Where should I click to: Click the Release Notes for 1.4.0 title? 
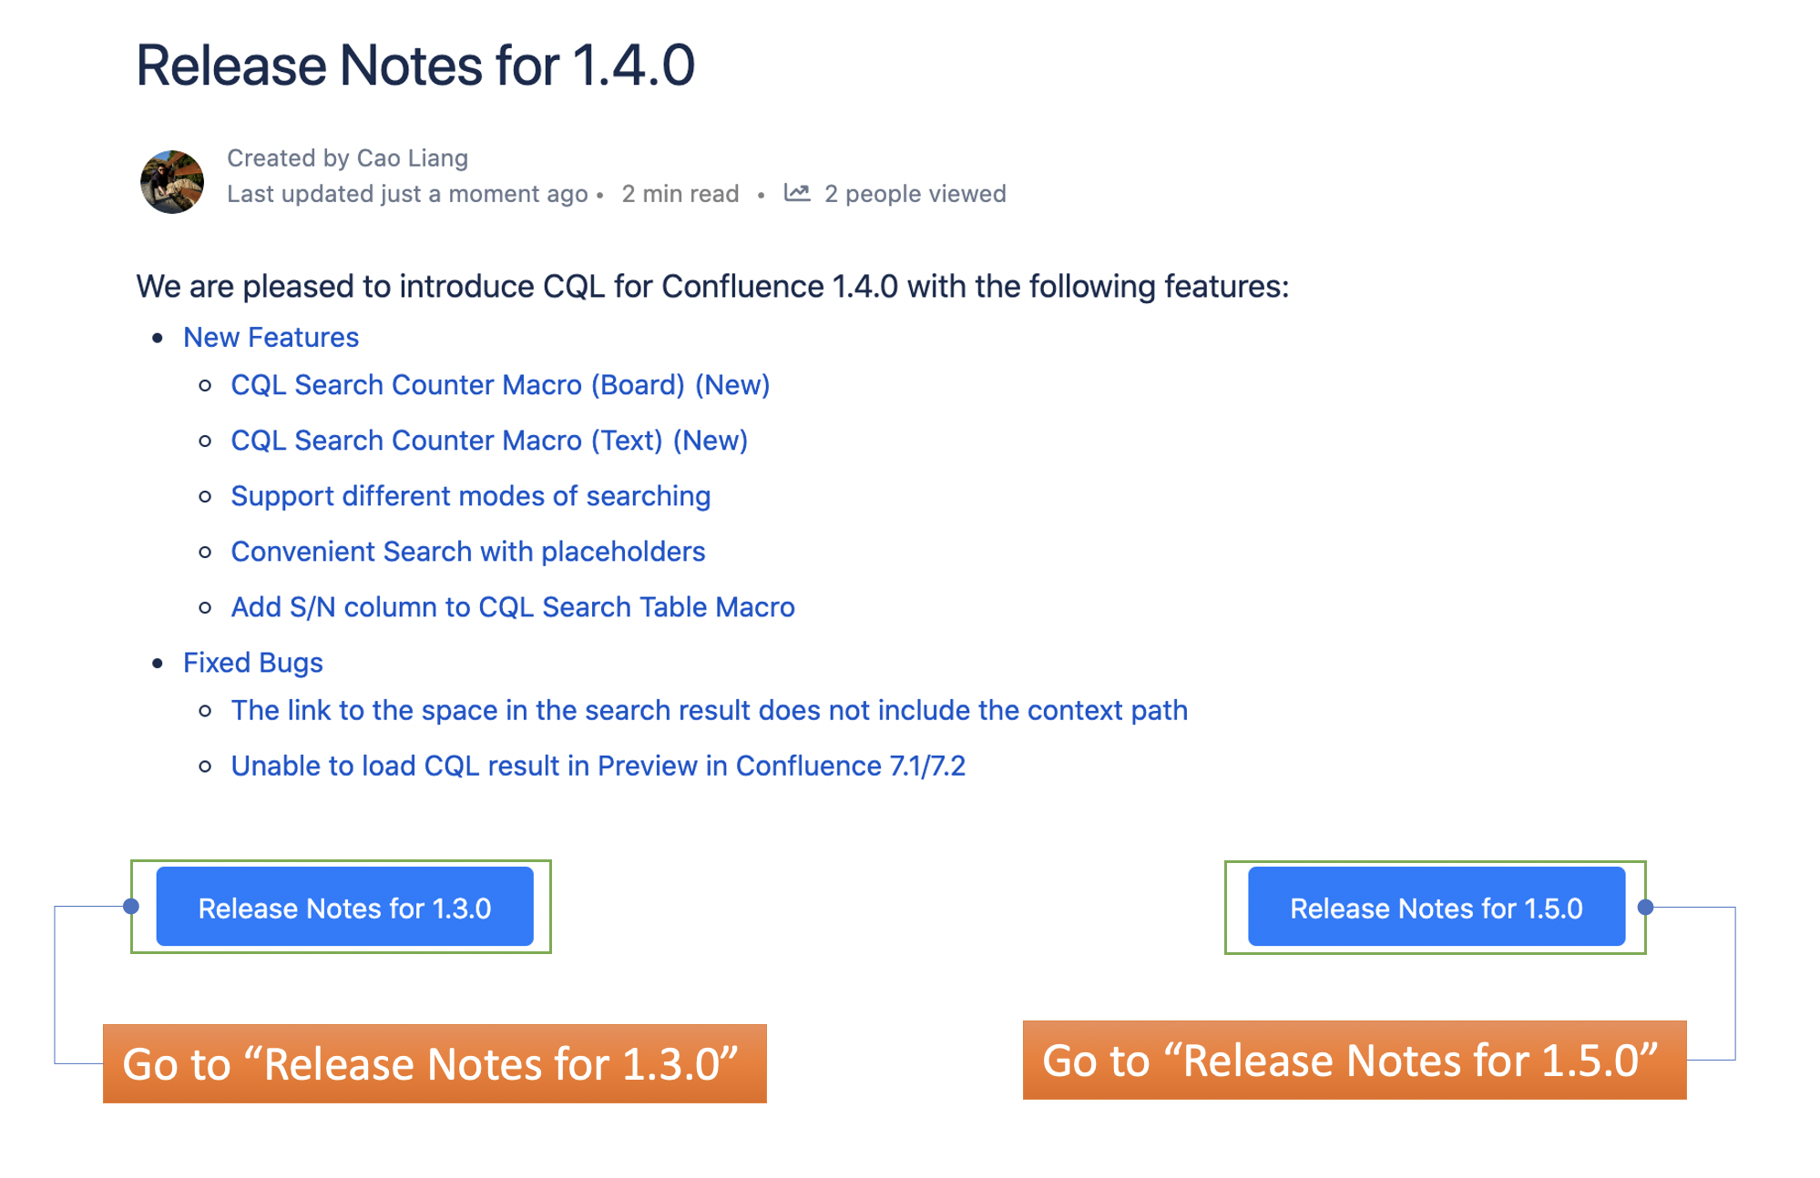pyautogui.click(x=415, y=66)
